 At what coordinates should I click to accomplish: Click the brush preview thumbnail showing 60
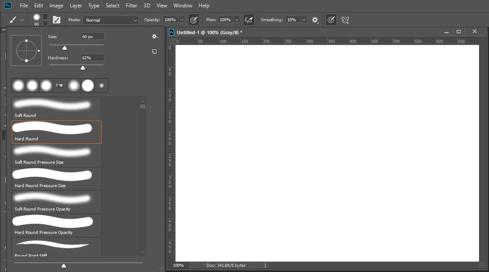click(36, 19)
